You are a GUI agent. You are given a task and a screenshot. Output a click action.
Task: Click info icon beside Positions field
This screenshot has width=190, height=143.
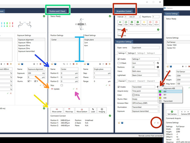[x=158, y=67]
